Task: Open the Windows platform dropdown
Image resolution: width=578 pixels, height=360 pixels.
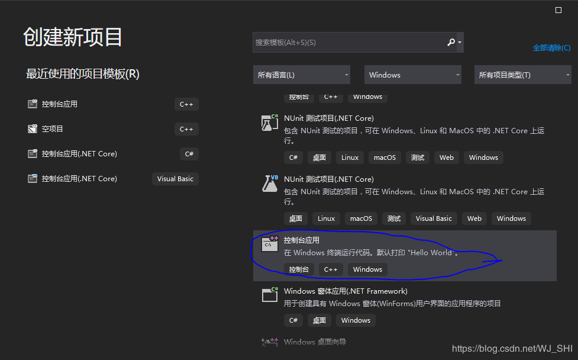Action: tap(413, 75)
